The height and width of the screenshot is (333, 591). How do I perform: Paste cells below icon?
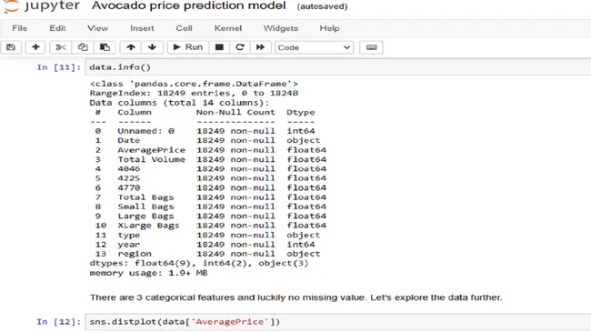click(x=105, y=47)
